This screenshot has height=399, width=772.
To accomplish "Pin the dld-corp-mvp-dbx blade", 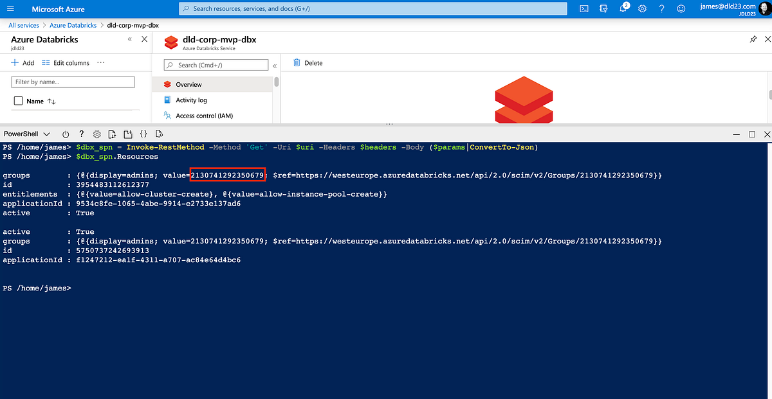I will click(753, 39).
